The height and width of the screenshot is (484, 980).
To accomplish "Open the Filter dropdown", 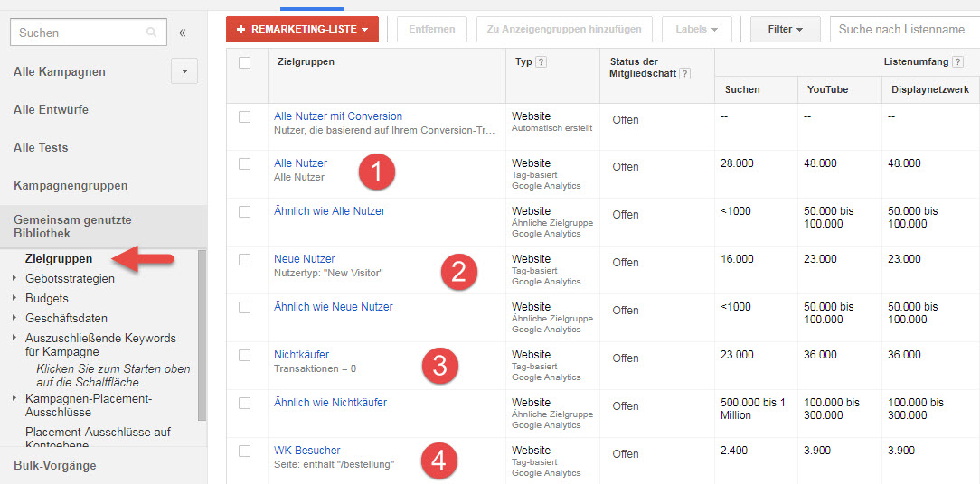I will [785, 30].
